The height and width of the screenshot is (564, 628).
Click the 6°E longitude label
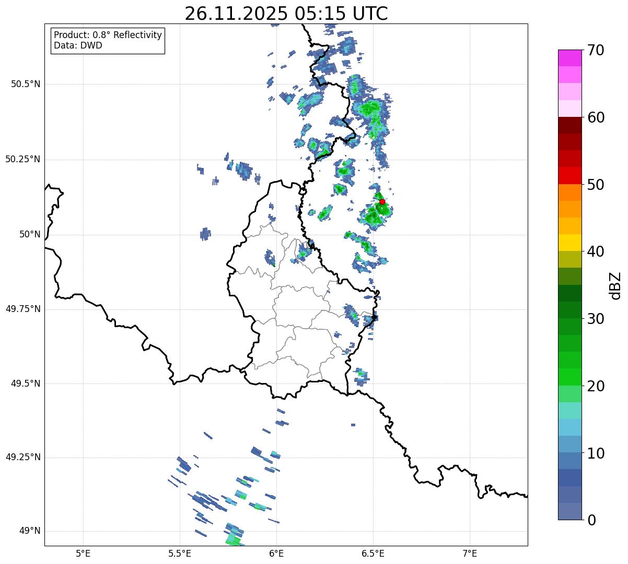(276, 554)
